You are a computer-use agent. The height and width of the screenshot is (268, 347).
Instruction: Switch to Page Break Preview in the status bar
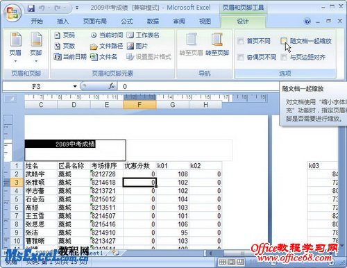pyautogui.click(x=240, y=262)
